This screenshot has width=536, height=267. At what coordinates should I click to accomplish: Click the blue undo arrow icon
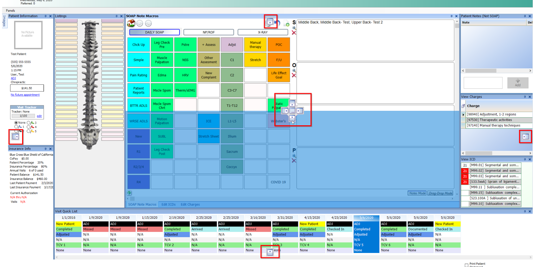(277, 23)
